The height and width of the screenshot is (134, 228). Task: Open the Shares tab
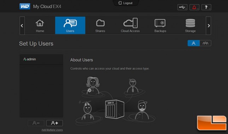[100, 25]
